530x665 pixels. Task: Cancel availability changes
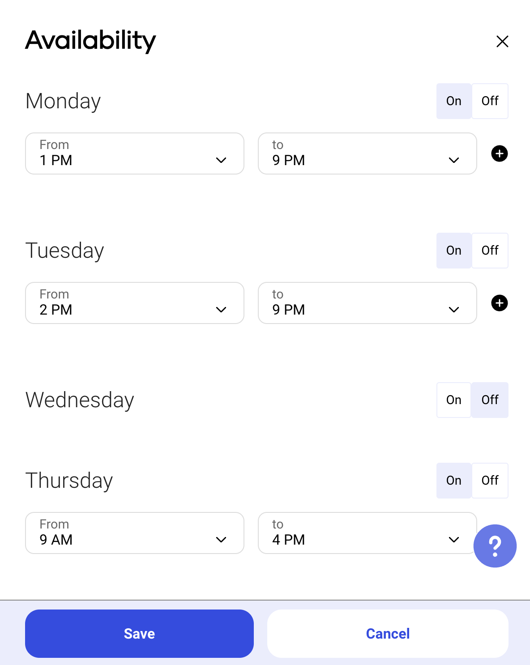[x=388, y=634]
